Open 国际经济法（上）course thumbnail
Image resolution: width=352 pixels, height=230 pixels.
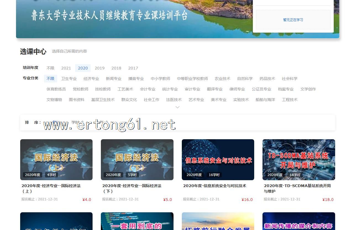pos(56,160)
